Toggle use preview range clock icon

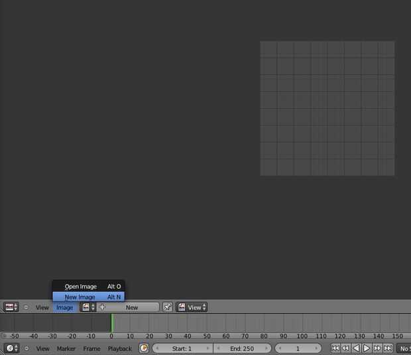(x=144, y=348)
